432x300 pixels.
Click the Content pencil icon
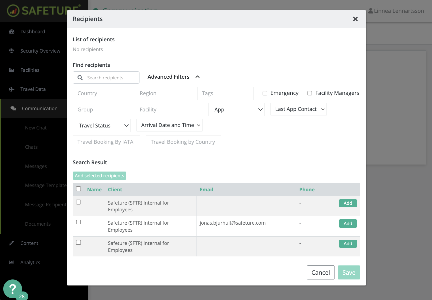(x=11, y=243)
